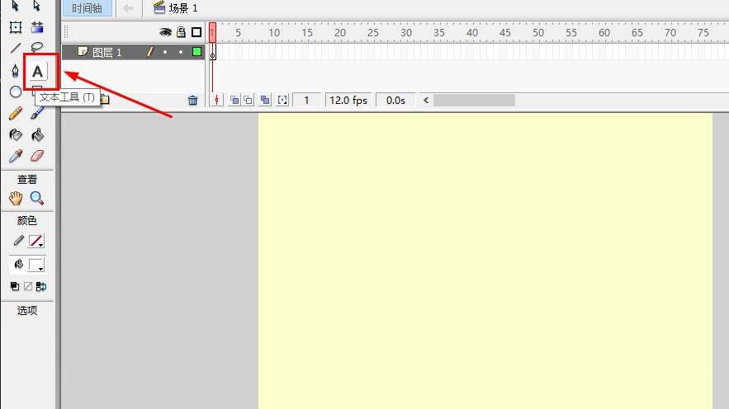Image resolution: width=729 pixels, height=409 pixels.
Task: Click frame number 30 on timeline ruler
Action: coord(406,32)
